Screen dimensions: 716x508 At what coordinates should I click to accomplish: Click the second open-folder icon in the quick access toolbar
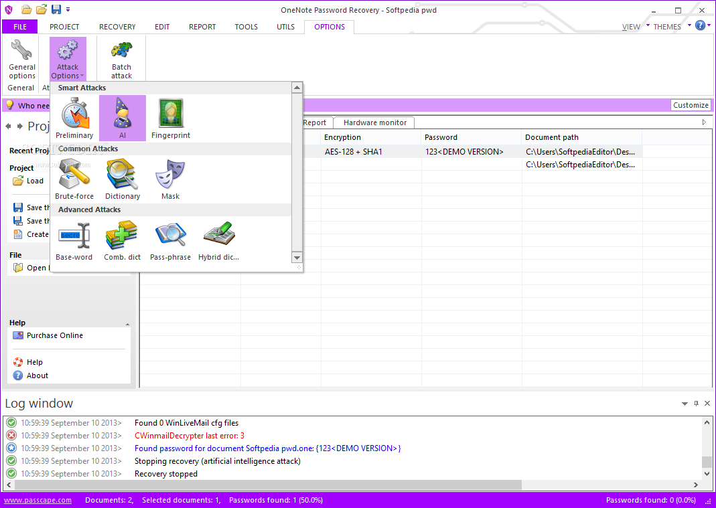[42, 9]
